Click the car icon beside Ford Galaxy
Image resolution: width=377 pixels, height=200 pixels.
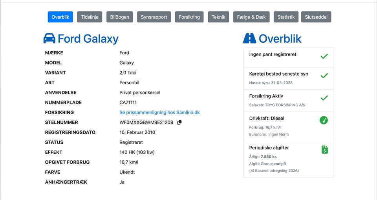tap(49, 38)
